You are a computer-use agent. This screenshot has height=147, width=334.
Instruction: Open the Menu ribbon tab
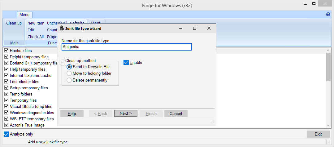tap(24, 15)
